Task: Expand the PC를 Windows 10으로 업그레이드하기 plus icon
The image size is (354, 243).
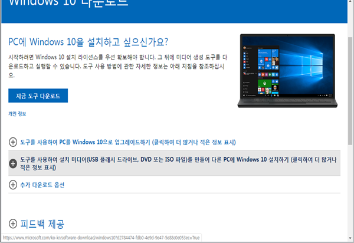Action: 13,142
